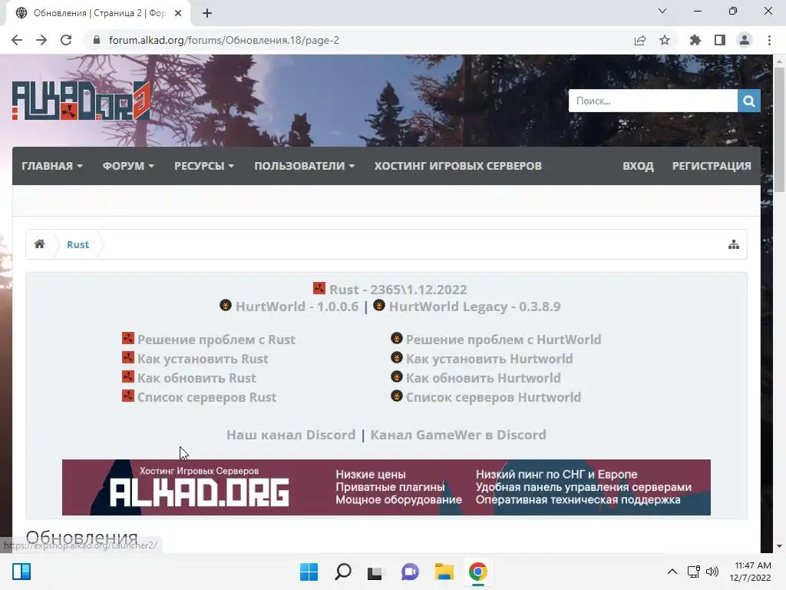Viewport: 786px width, 590px height.
Task: Open the HurtWorld Legacy - 0.3.8.9 link
Action: point(474,306)
